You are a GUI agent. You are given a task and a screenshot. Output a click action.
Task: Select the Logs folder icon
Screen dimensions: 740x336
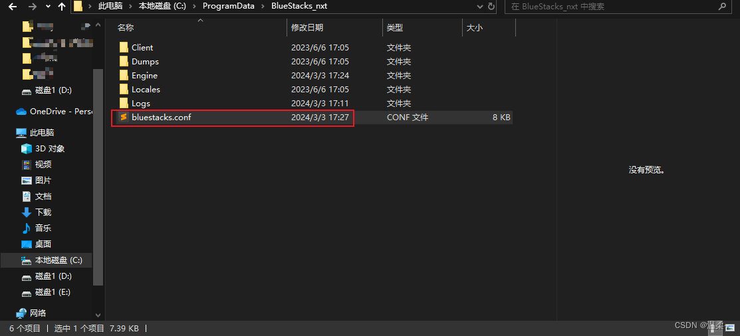tap(124, 103)
